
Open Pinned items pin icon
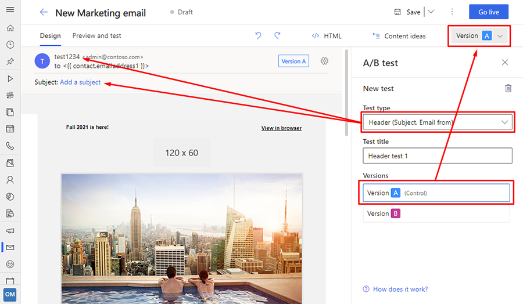[10, 61]
